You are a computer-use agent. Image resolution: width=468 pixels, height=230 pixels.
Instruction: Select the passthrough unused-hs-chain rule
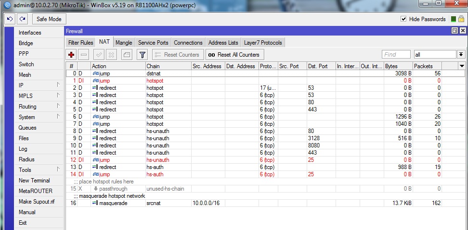click(265, 189)
